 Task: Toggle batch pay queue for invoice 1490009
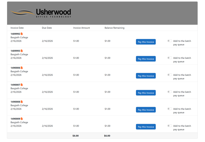[170, 126]
